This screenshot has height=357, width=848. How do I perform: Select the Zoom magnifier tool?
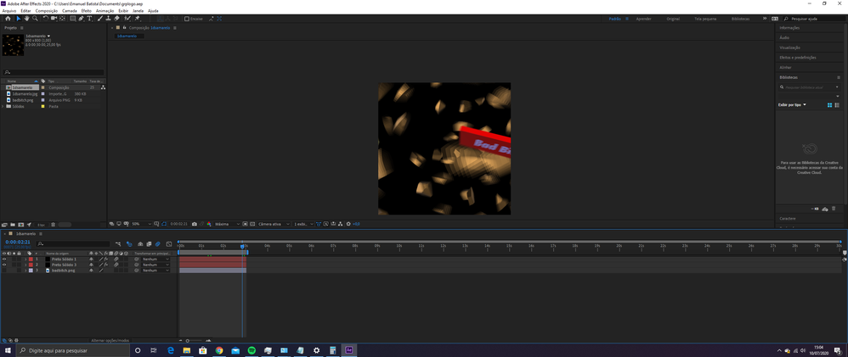pyautogui.click(x=35, y=19)
